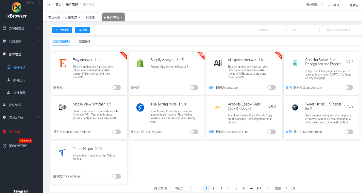Image resolution: width=362 pixels, height=193 pixels.
Task: Click the Shopify Analyzer bag icon
Action: [x=140, y=64]
